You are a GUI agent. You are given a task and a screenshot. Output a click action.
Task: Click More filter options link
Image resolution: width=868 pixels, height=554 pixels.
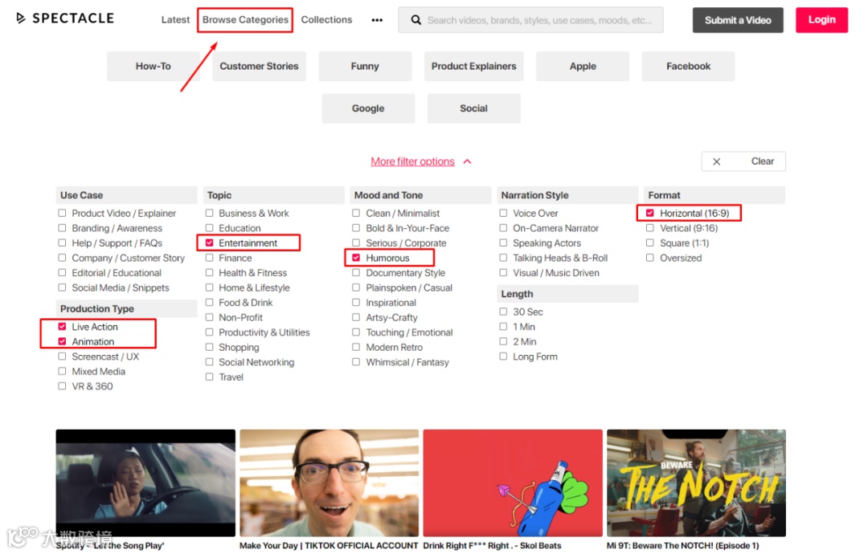click(412, 161)
